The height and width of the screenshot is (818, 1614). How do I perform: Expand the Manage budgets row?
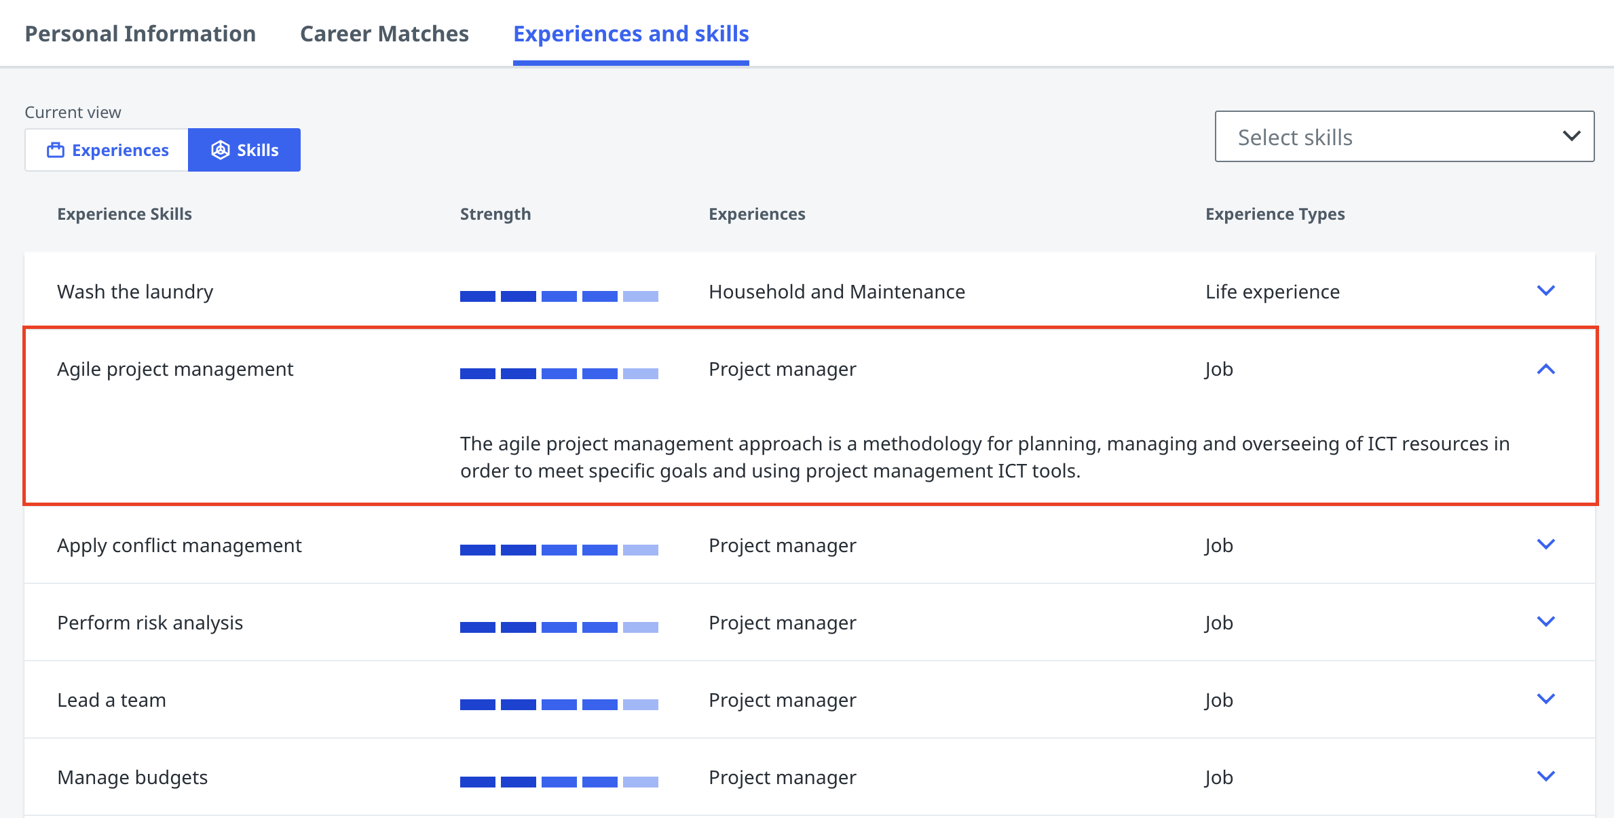point(1545,777)
